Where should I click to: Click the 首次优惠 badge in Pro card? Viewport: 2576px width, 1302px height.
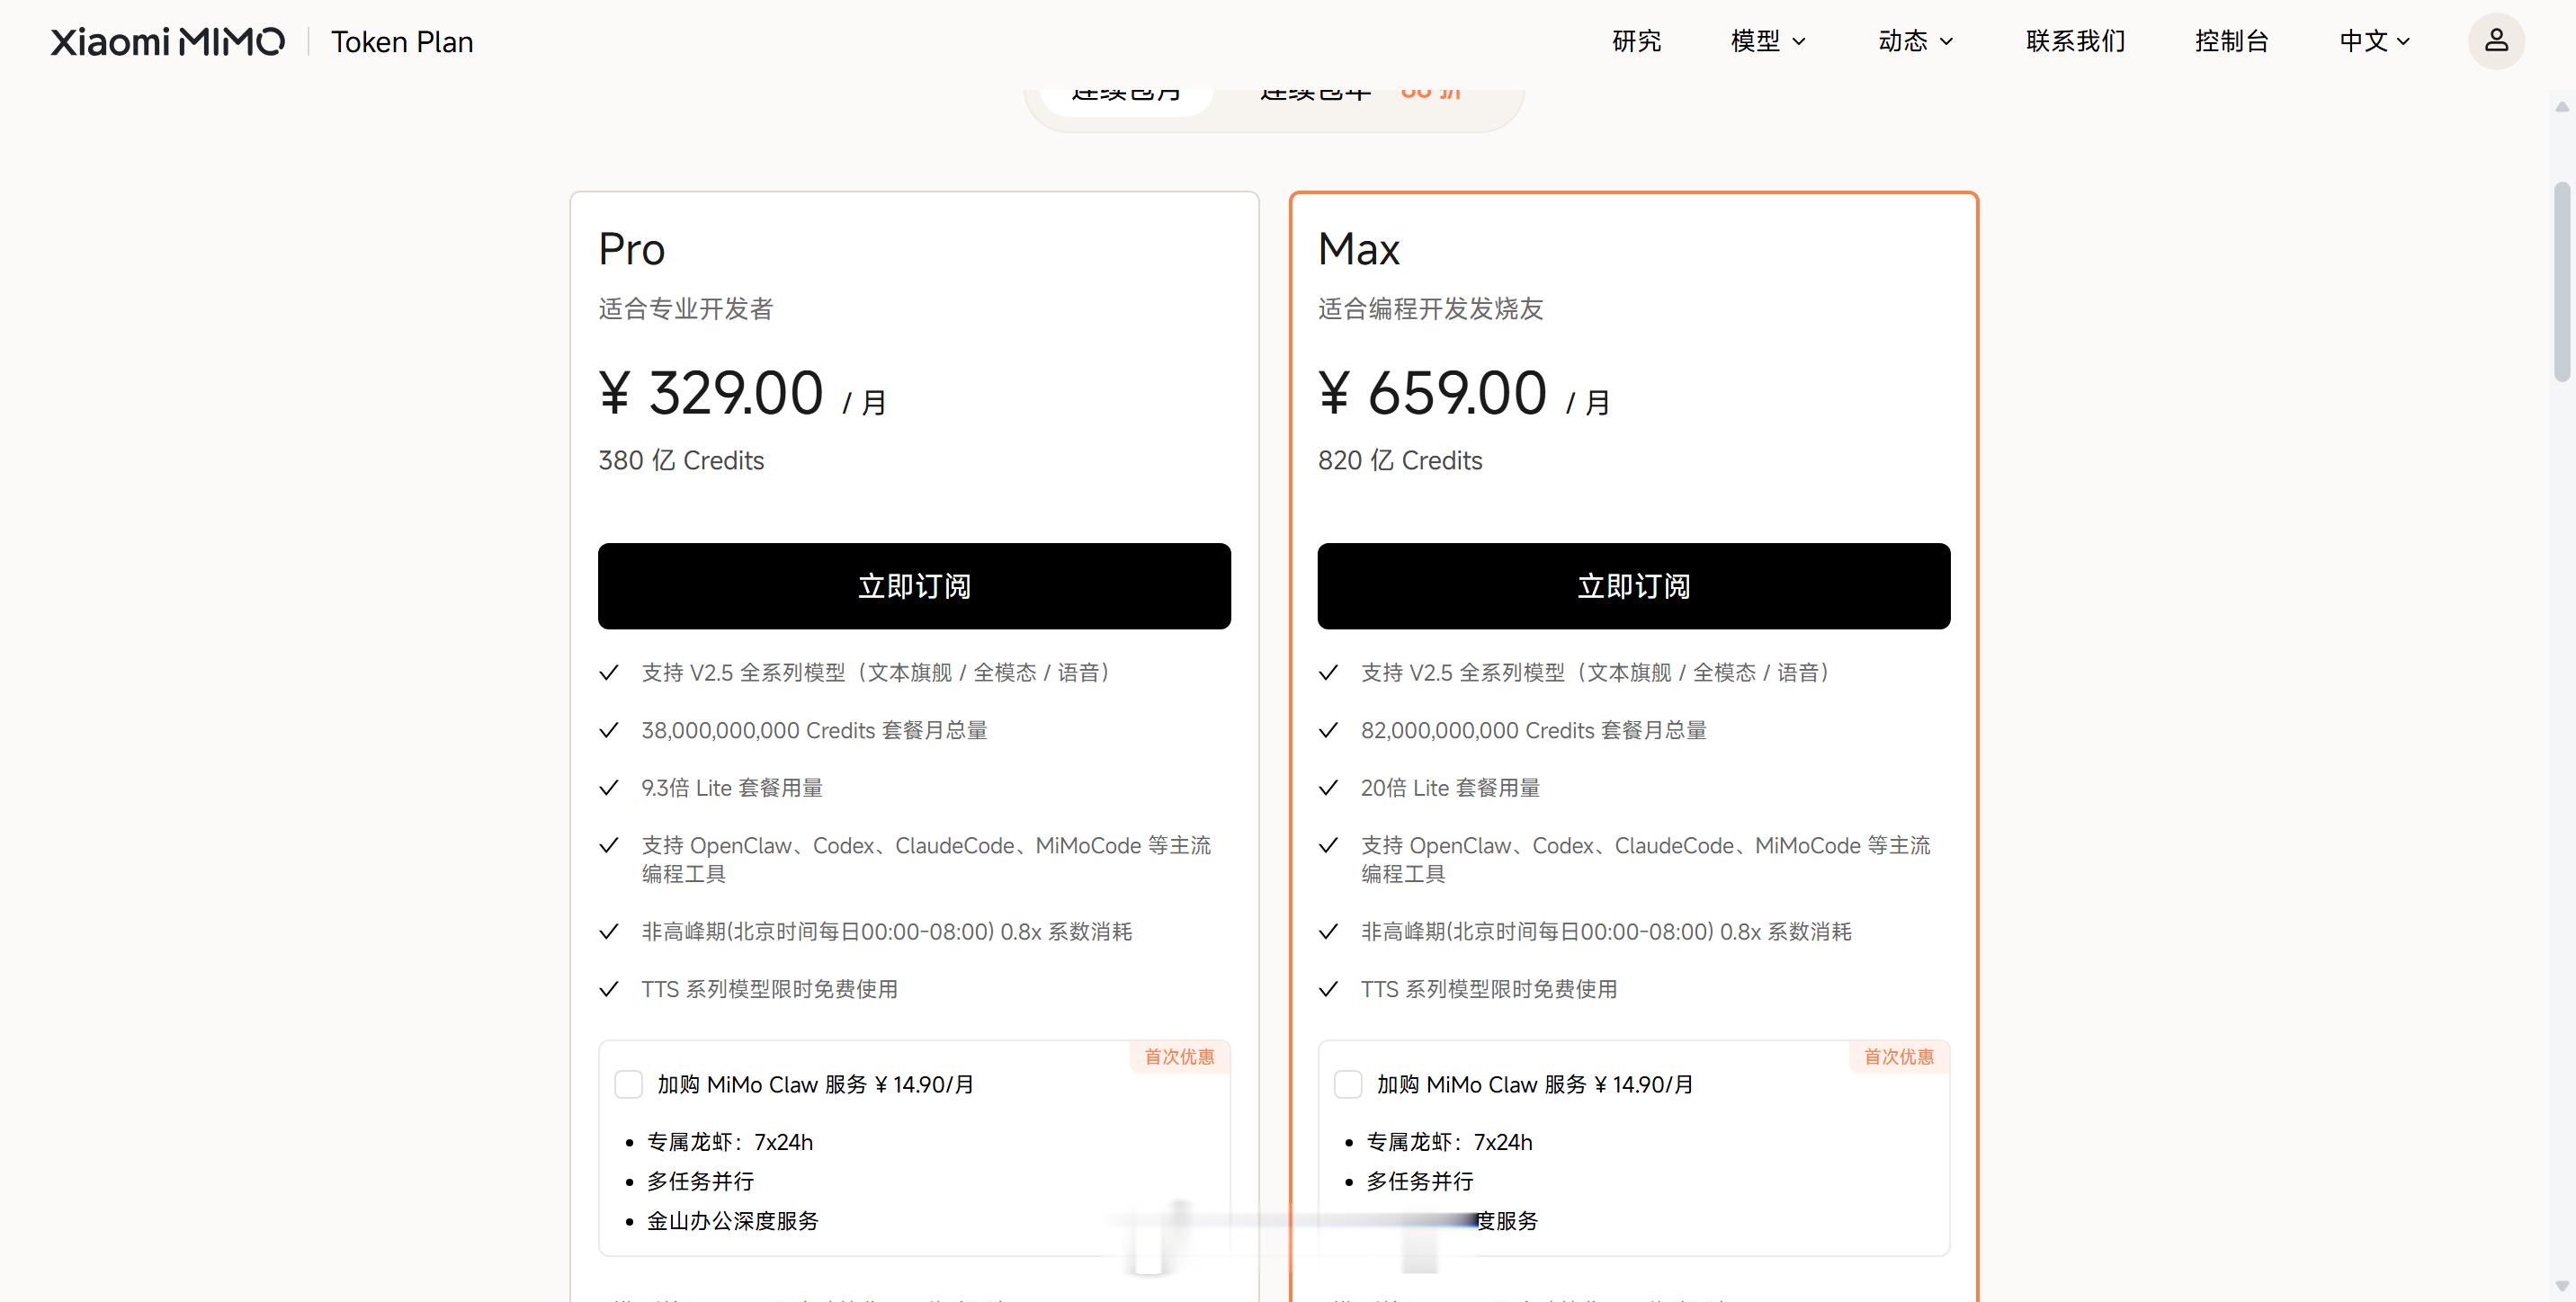point(1180,1056)
